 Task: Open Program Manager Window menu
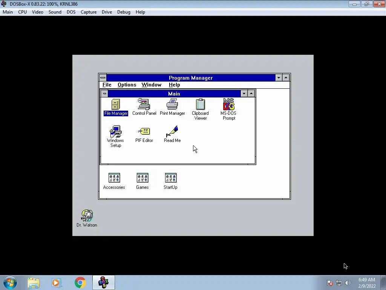click(x=152, y=85)
